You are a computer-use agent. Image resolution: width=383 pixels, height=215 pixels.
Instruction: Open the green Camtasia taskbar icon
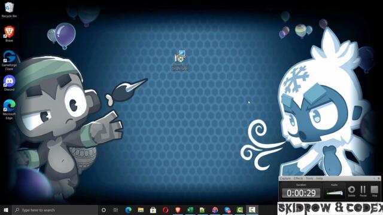(240, 210)
